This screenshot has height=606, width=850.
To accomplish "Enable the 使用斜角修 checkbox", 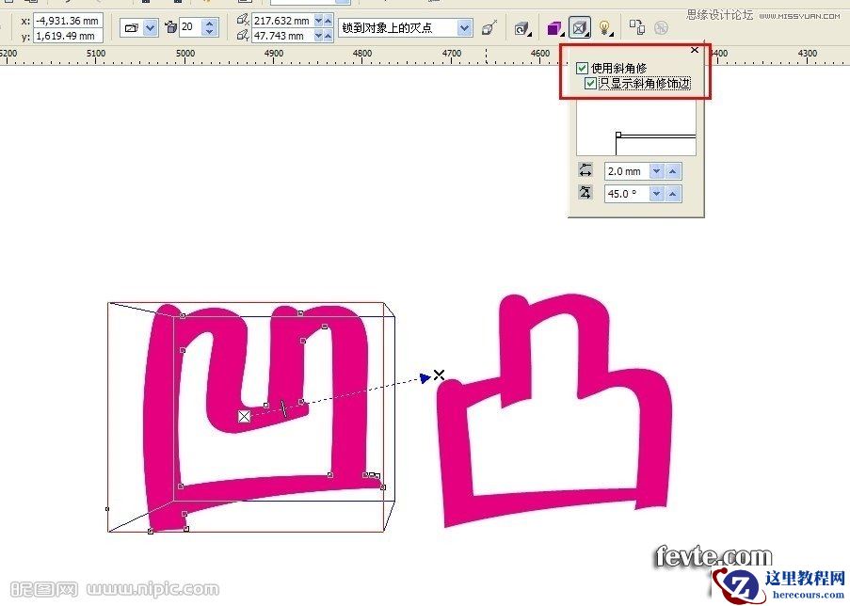I will point(582,68).
